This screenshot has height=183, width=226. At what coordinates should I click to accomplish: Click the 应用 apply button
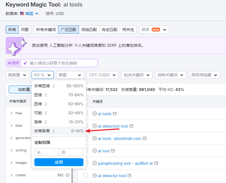[x=59, y=162]
